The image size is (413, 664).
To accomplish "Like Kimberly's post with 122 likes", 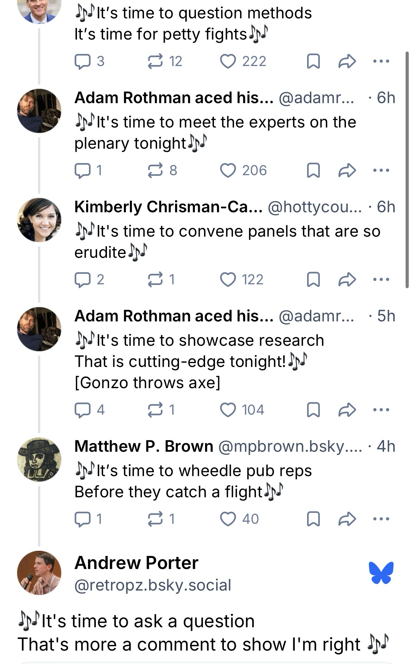I will coord(228,280).
